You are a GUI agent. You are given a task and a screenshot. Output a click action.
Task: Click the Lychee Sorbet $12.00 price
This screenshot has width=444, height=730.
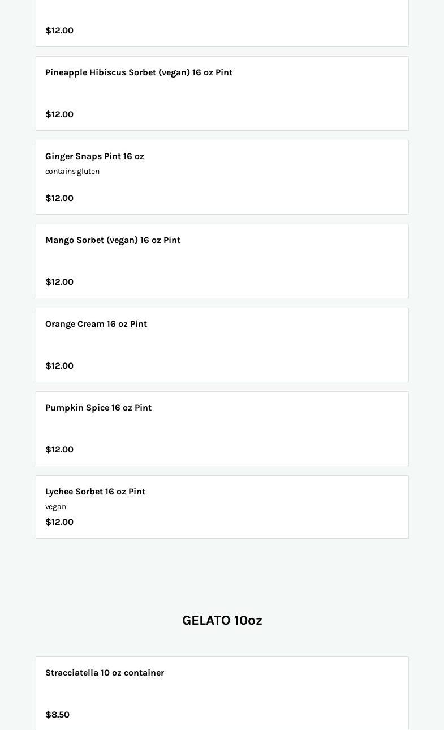pyautogui.click(x=59, y=522)
